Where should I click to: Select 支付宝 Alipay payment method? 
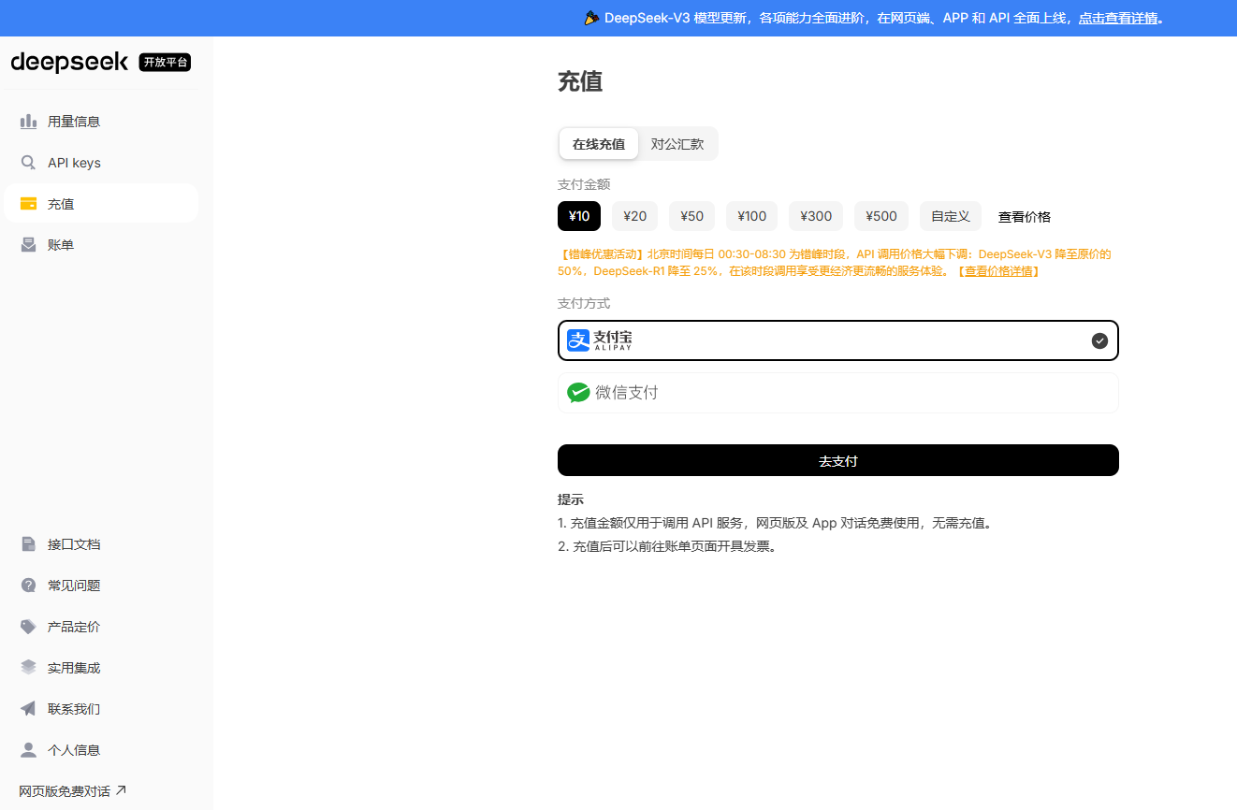pos(838,340)
